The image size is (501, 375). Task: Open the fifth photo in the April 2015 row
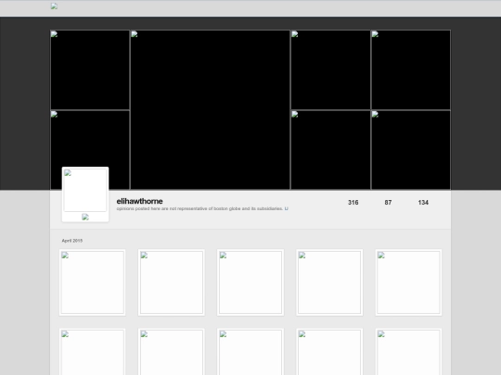coord(408,282)
